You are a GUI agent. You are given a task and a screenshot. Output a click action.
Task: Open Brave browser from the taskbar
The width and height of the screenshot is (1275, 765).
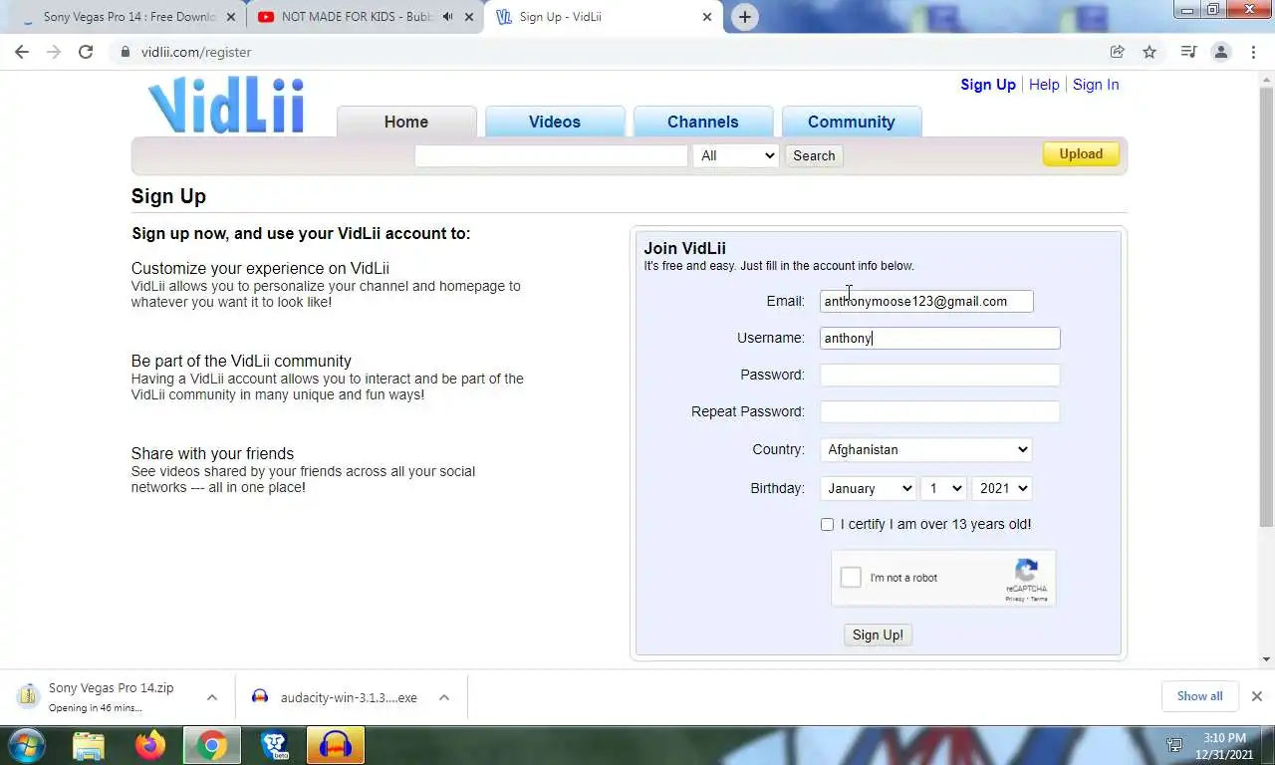274,745
